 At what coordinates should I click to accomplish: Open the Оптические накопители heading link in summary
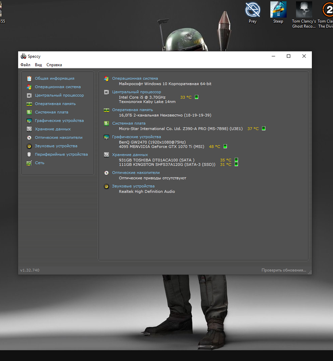[136, 173]
